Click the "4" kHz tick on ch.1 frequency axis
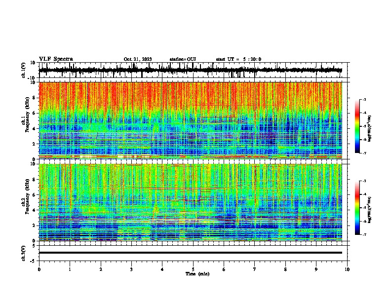 (35, 129)
